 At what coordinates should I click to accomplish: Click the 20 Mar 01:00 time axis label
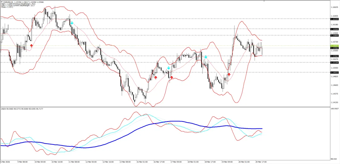point(244,162)
